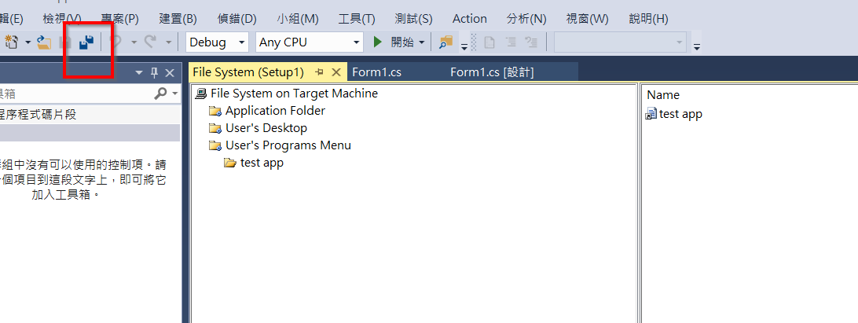Click the New Project toolbar icon
The image size is (858, 323).
12,42
